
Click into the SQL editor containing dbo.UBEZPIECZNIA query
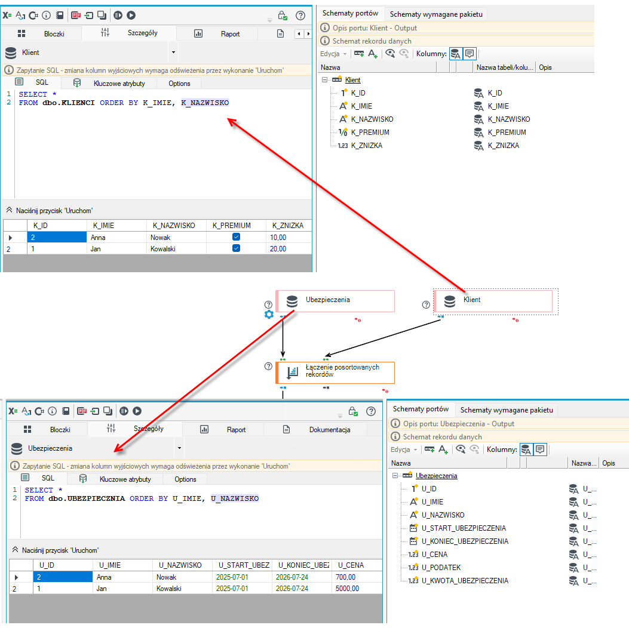coord(201,512)
